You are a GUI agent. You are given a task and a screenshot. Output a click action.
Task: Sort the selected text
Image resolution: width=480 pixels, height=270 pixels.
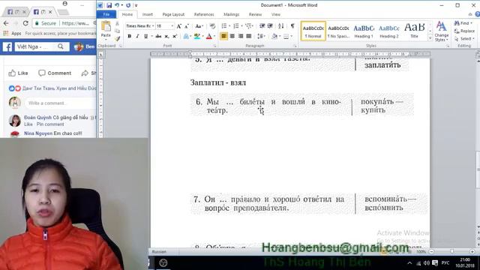coord(281,26)
